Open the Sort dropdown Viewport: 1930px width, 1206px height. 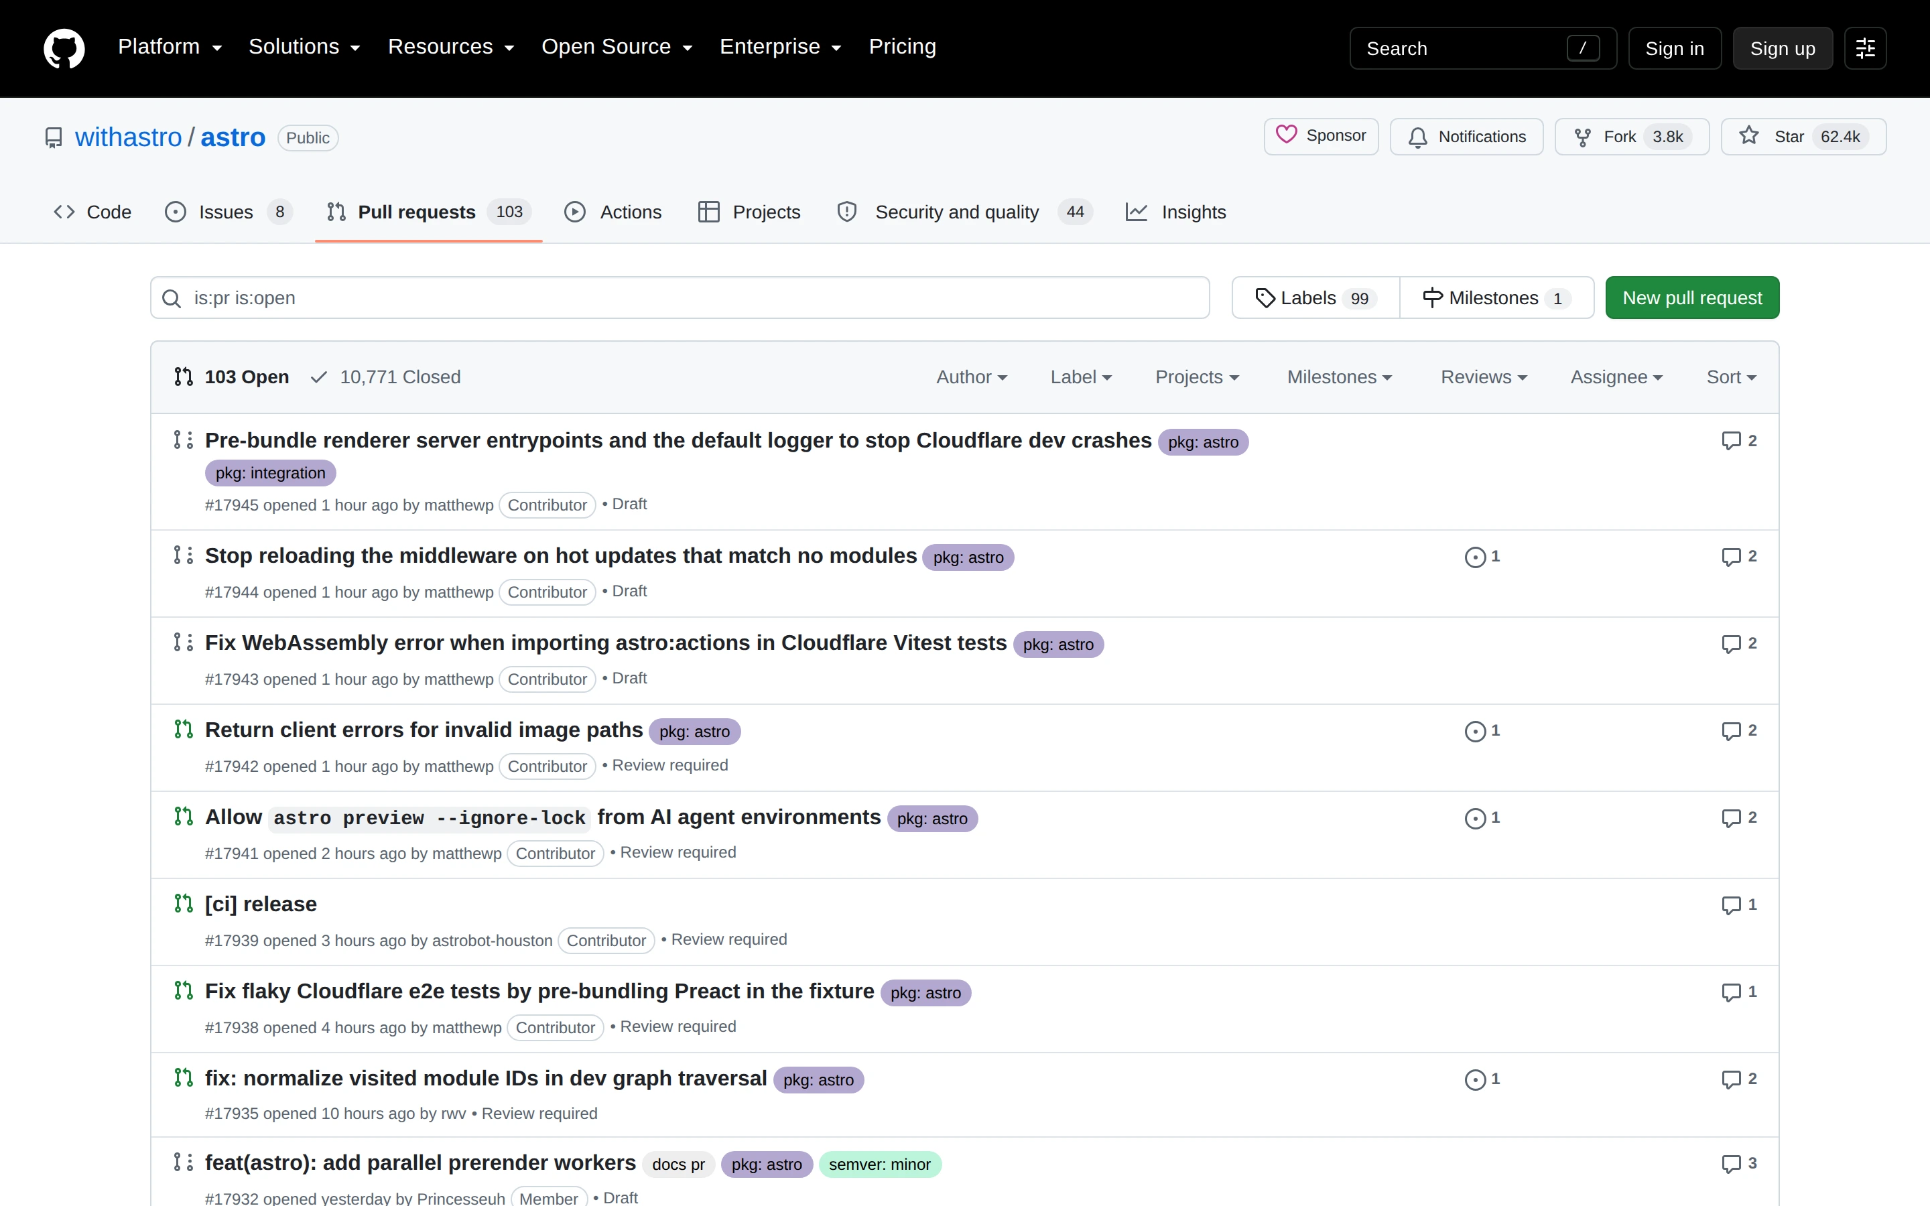tap(1730, 377)
